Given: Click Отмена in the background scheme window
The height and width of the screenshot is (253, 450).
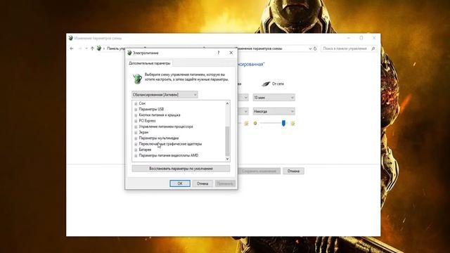Looking at the screenshot, I should [x=293, y=171].
